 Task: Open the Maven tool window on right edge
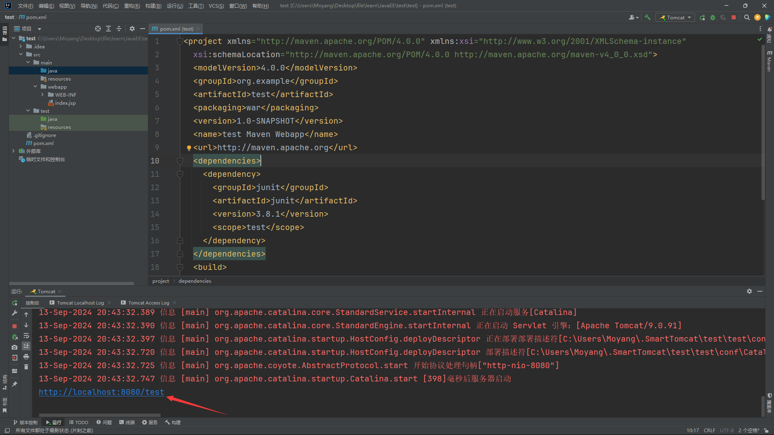click(x=770, y=61)
